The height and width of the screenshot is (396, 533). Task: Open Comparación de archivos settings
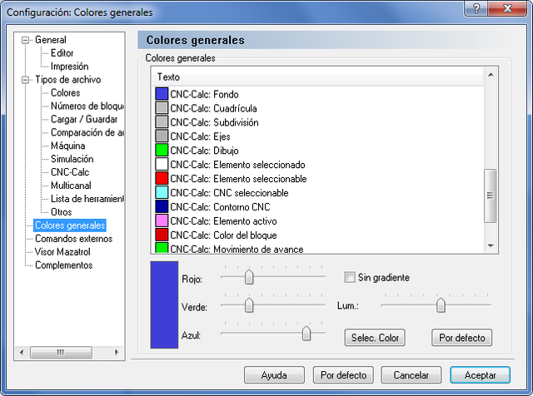pos(87,132)
